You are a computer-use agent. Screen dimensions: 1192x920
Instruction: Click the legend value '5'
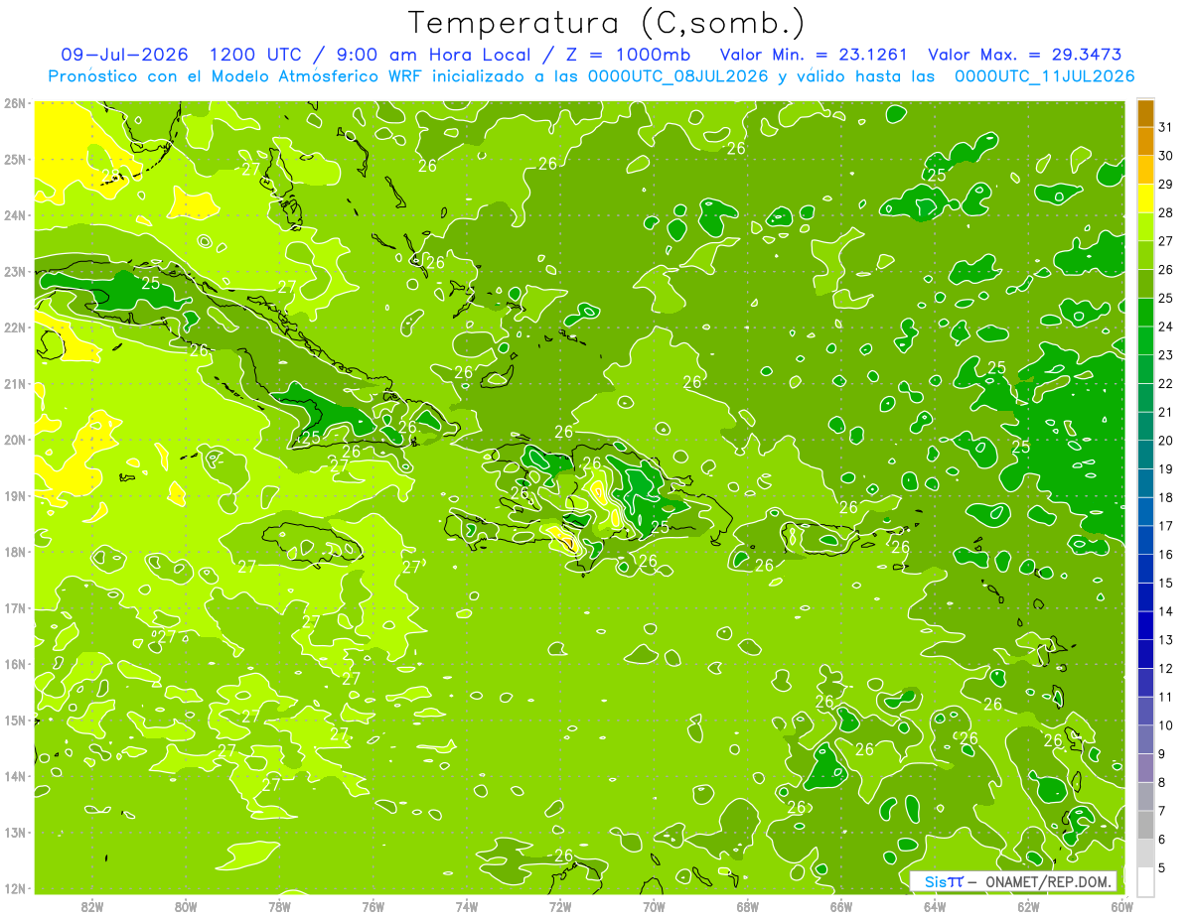coord(1162,867)
